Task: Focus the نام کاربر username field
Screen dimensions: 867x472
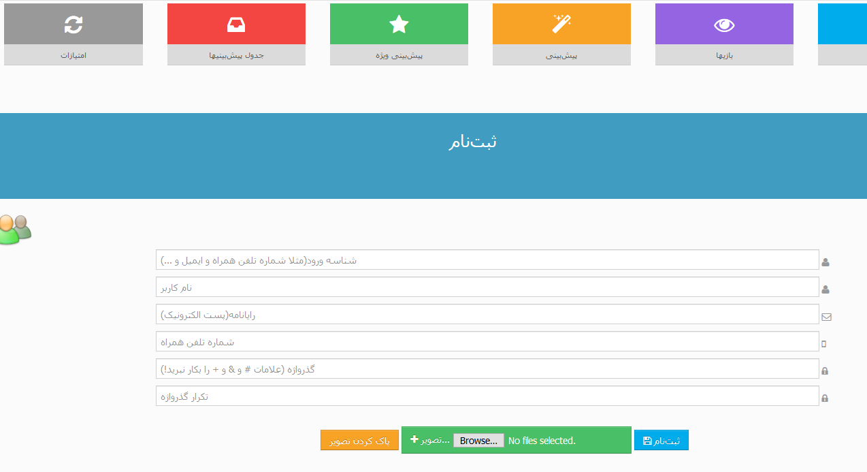Action: coord(487,287)
